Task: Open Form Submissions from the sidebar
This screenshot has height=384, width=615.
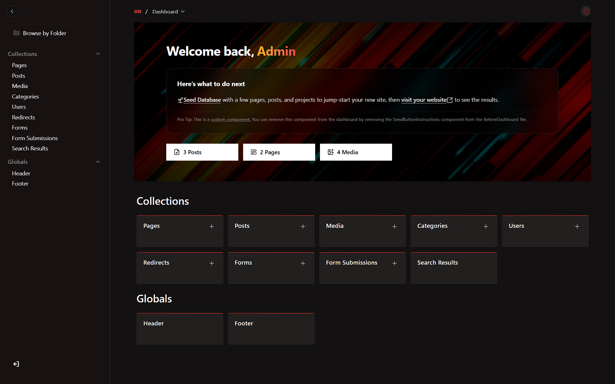Action: click(x=35, y=138)
